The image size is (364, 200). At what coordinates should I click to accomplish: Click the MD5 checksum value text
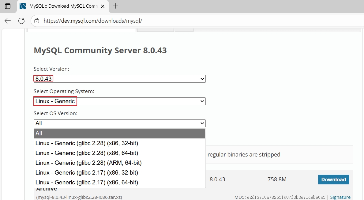click(x=286, y=198)
